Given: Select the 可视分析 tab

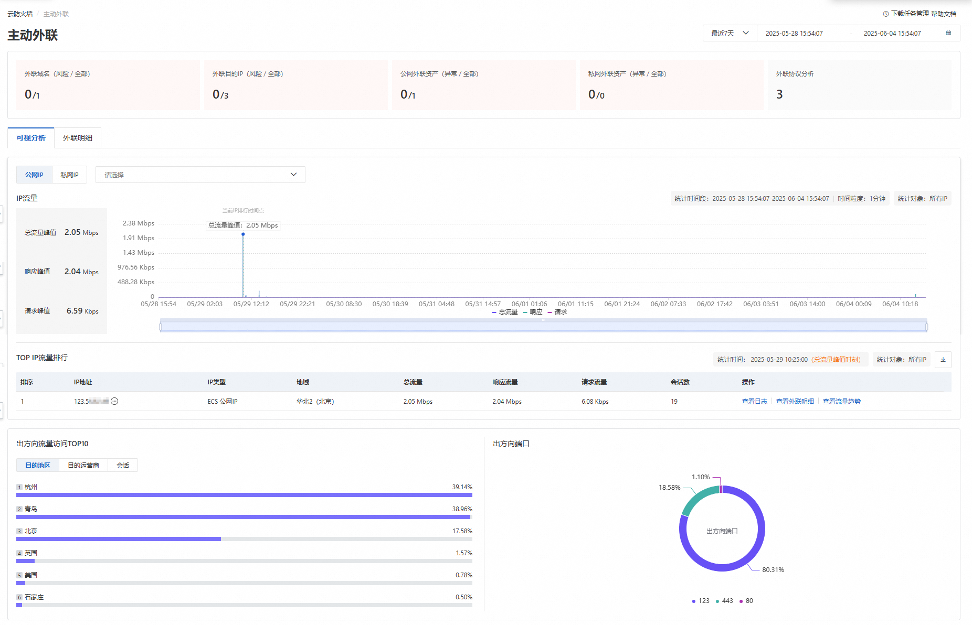Looking at the screenshot, I should 31,138.
